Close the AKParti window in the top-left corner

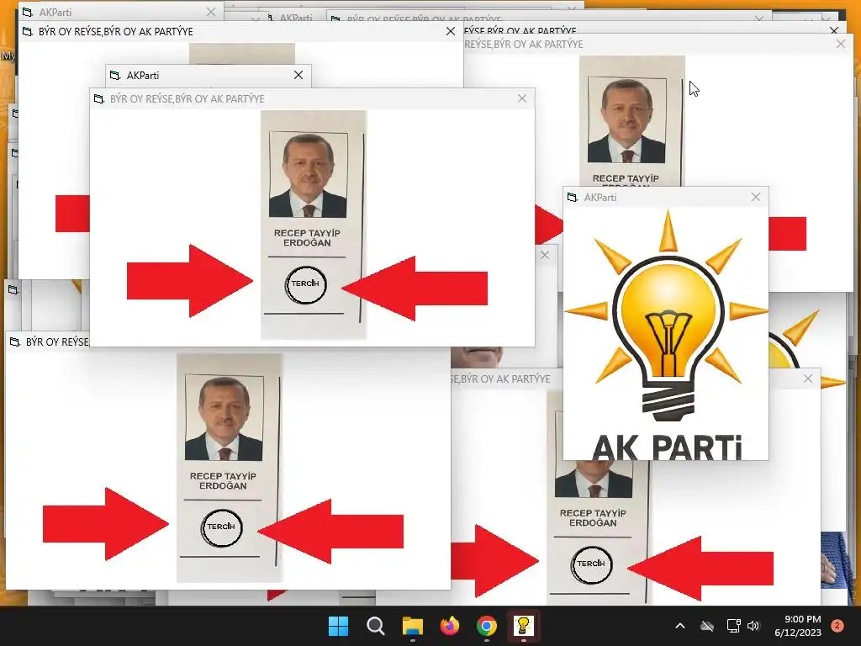pos(211,12)
